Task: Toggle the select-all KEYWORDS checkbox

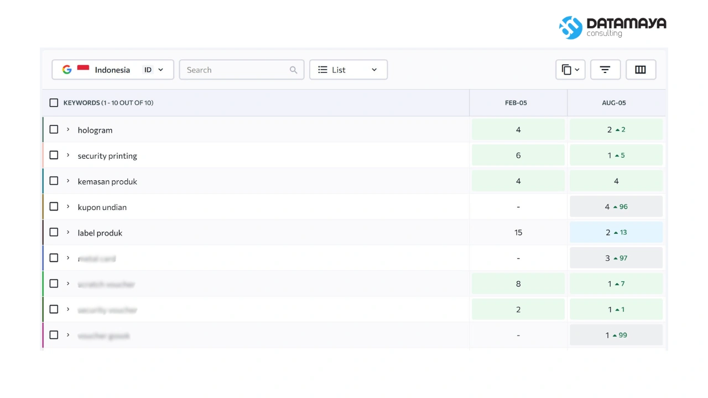Action: click(x=54, y=103)
